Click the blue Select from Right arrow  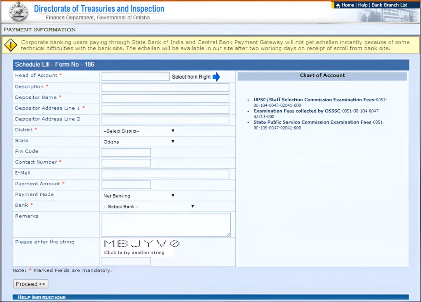pos(217,76)
